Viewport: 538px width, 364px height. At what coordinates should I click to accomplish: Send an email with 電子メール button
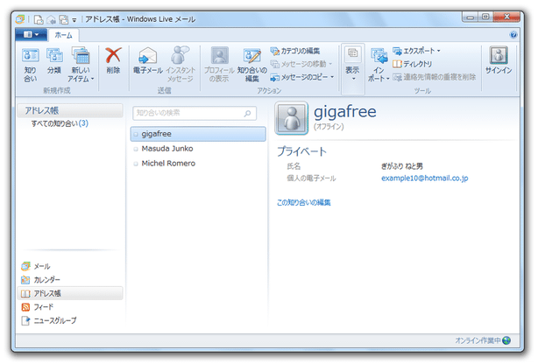pyautogui.click(x=147, y=60)
